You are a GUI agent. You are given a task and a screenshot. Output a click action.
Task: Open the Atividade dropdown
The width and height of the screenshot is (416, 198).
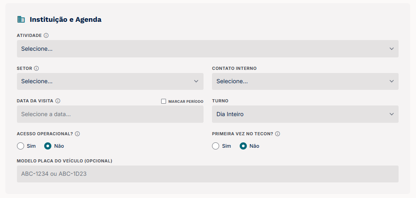pos(208,48)
